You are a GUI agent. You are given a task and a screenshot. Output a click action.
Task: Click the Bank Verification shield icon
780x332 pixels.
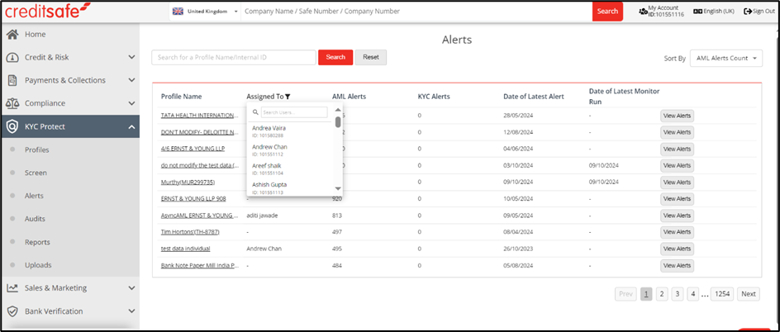point(12,311)
